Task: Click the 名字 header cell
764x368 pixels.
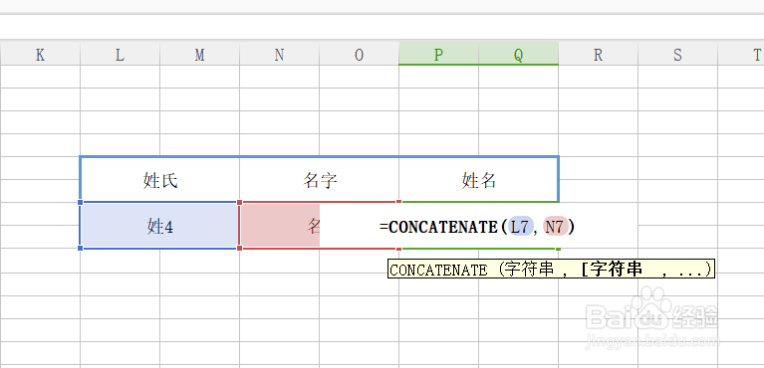Action: (x=319, y=180)
